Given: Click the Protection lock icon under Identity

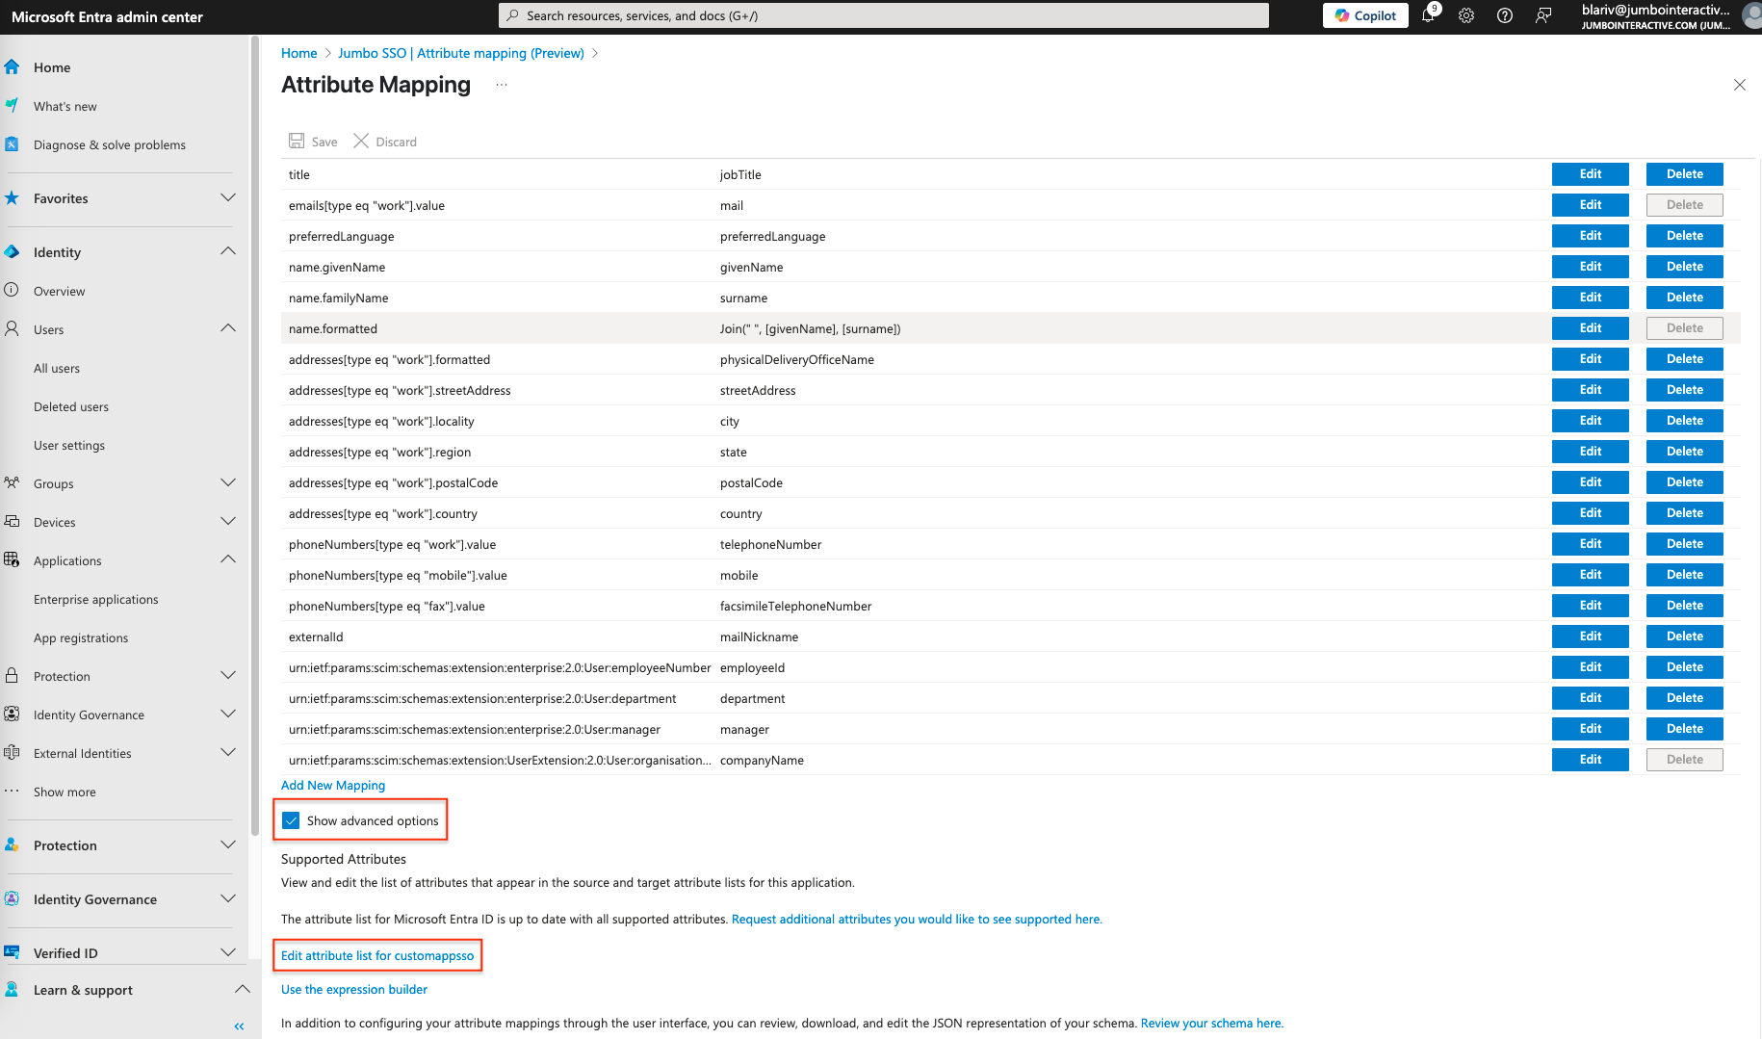Looking at the screenshot, I should click(x=12, y=675).
